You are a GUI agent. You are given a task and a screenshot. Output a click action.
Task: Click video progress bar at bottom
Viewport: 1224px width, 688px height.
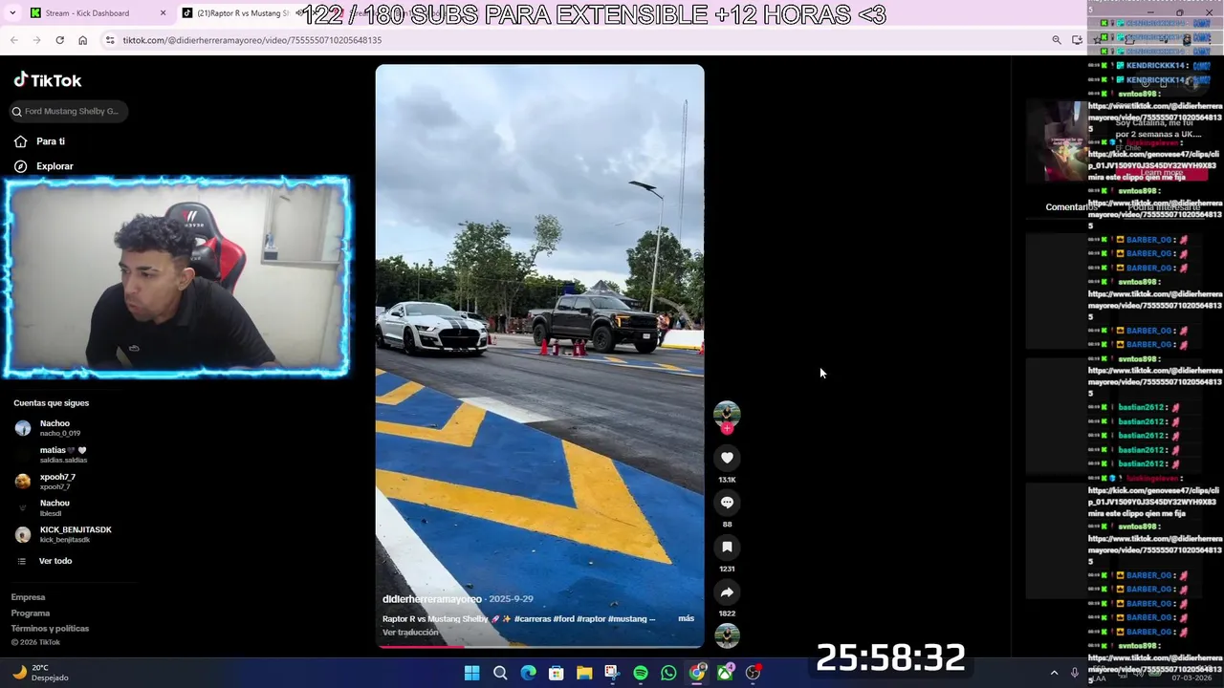click(x=539, y=647)
